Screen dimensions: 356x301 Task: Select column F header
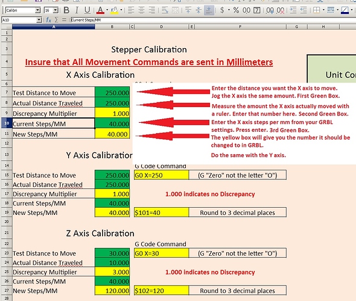tap(240, 26)
